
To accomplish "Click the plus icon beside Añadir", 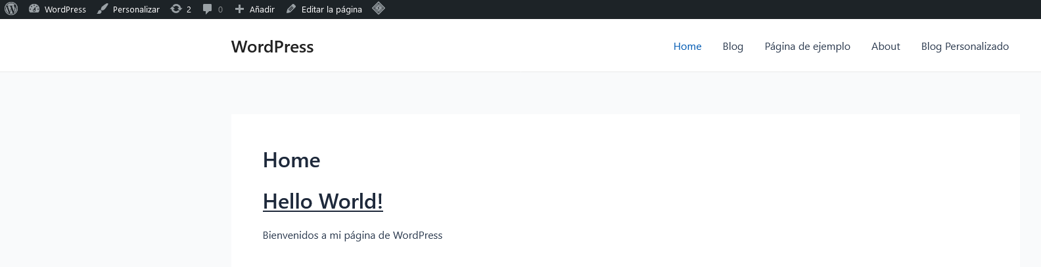I will tap(239, 9).
